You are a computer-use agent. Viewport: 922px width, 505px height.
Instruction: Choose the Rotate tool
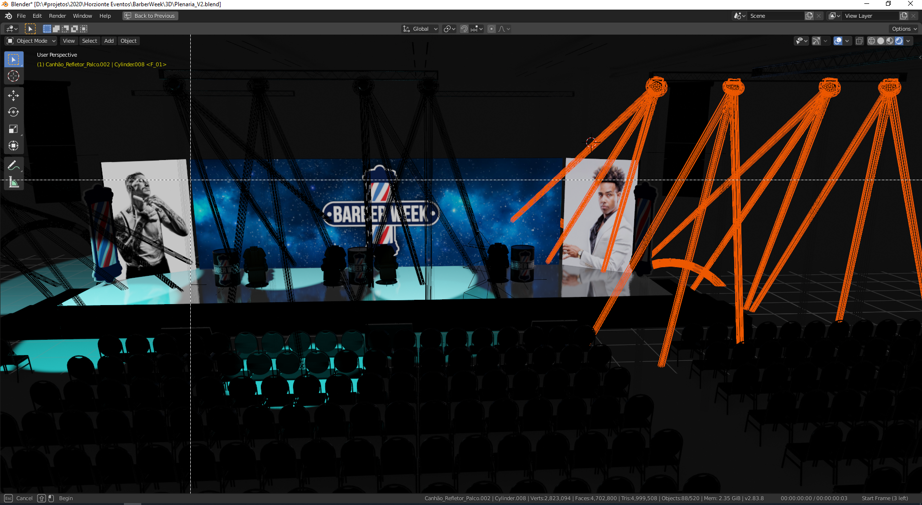(13, 112)
